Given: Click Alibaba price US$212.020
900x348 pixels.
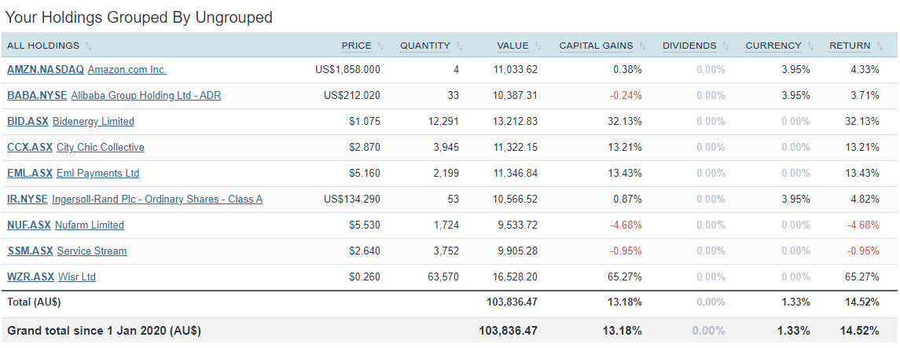Looking at the screenshot, I should [352, 96].
